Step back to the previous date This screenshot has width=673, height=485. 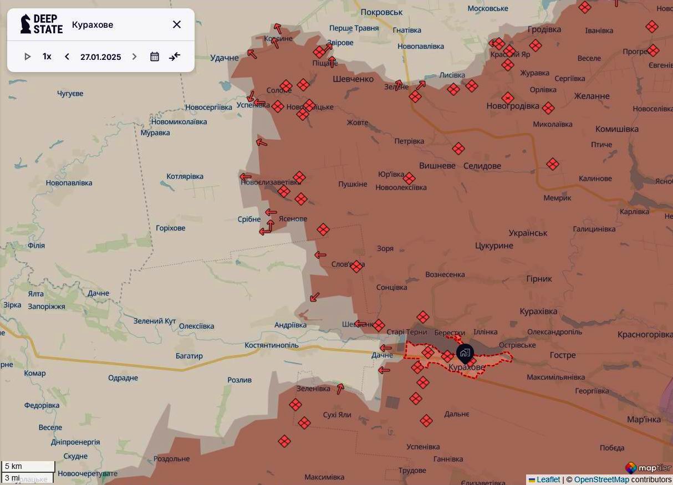[x=67, y=56]
